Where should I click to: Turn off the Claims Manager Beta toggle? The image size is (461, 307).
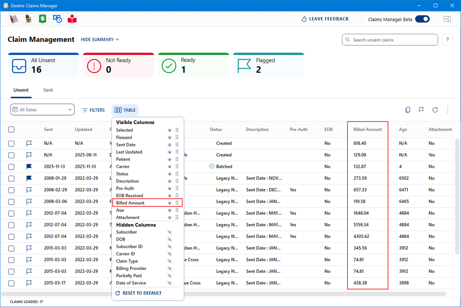(422, 19)
